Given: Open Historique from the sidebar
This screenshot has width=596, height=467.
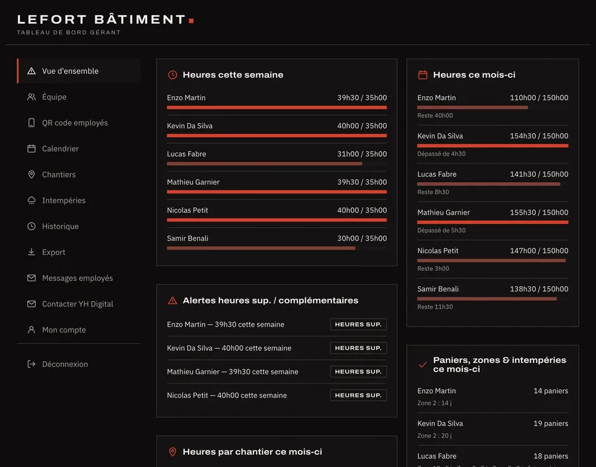Looking at the screenshot, I should (x=79, y=227).
